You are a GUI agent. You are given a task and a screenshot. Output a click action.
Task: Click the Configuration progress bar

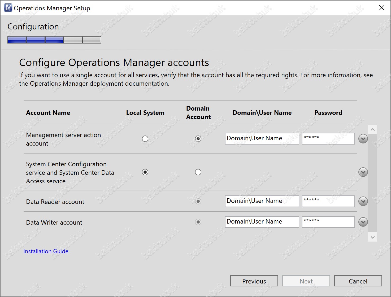54,40
